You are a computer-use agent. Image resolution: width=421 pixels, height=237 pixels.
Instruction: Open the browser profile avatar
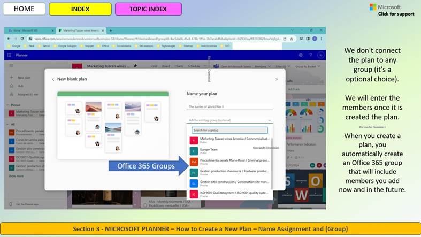(315, 39)
